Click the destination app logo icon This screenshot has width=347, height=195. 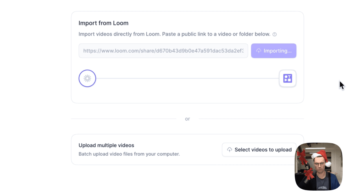coord(287,78)
